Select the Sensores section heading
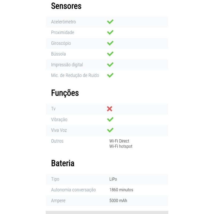 pos(66,6)
